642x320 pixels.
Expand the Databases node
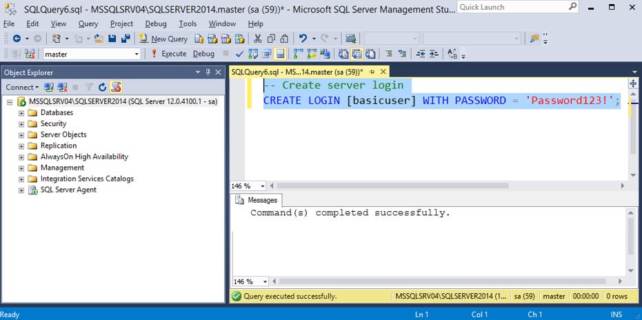[x=21, y=112]
